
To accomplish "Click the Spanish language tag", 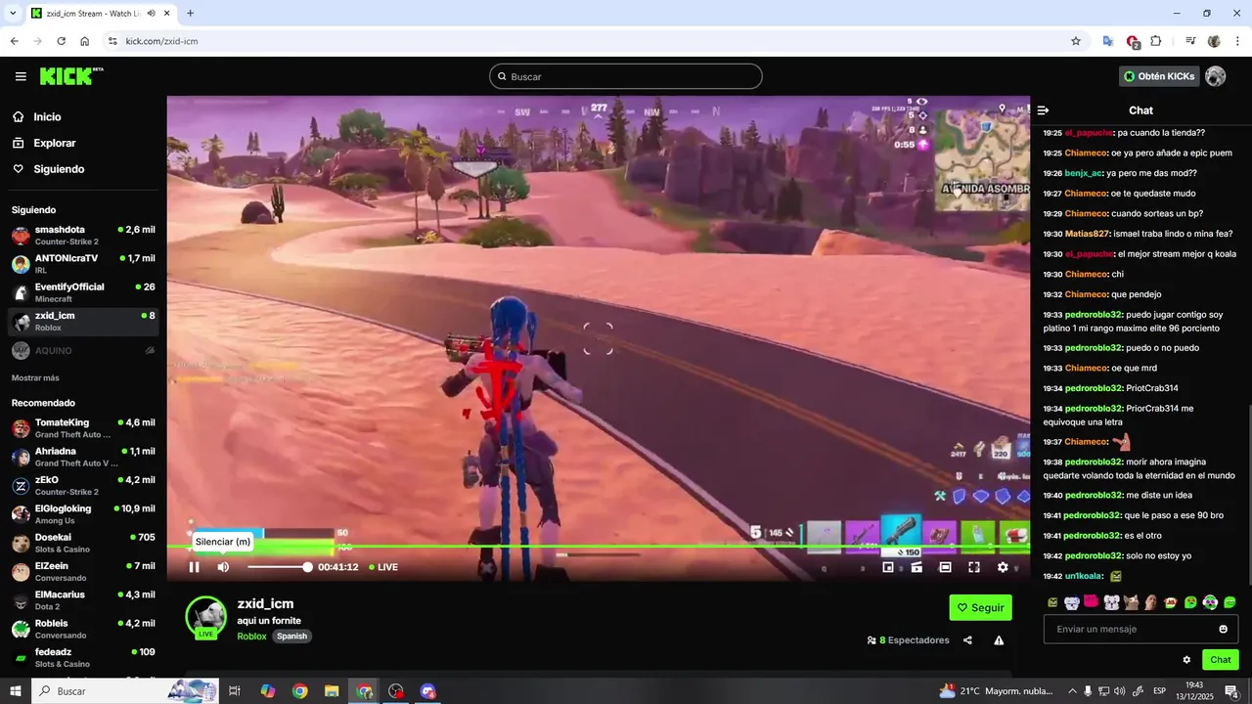I will 291,637.
